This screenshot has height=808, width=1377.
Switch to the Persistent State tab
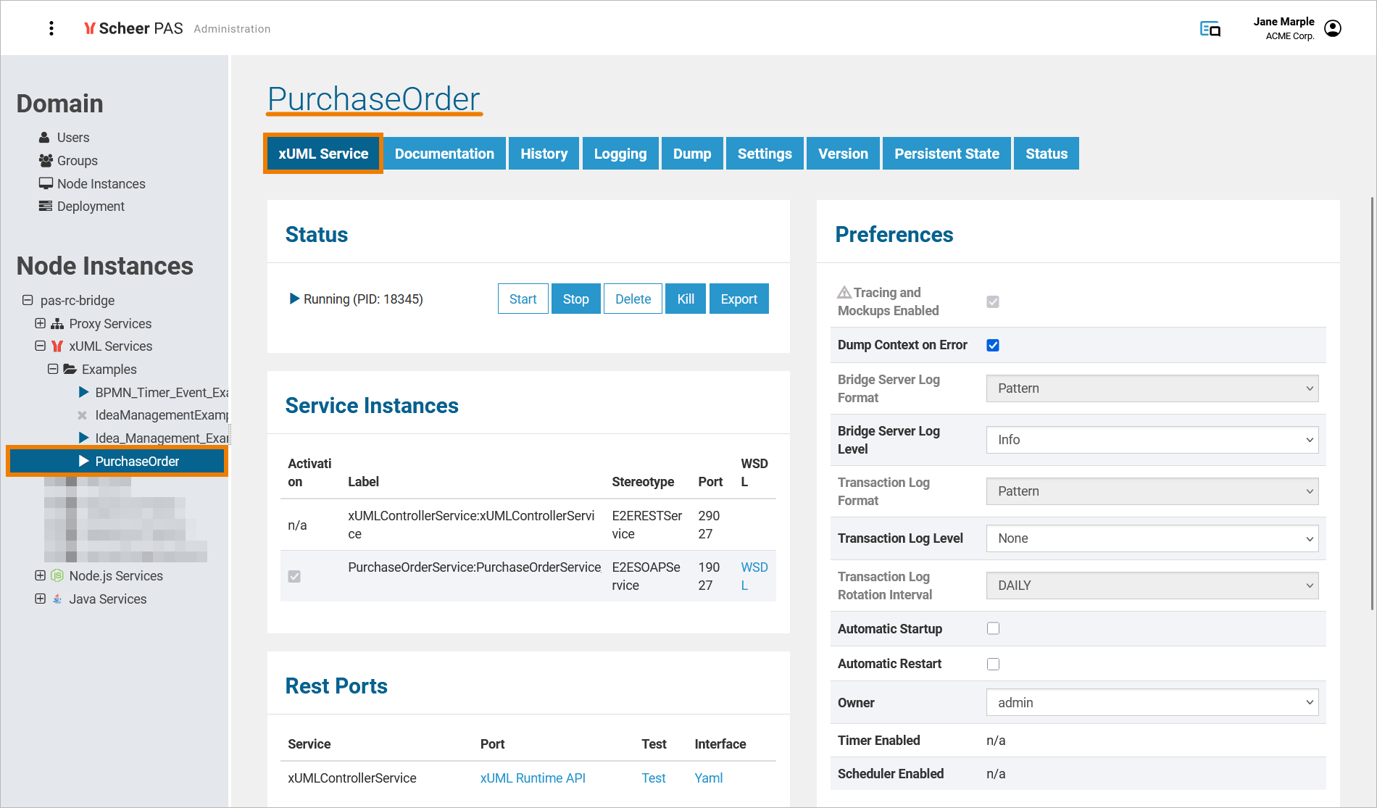(946, 154)
